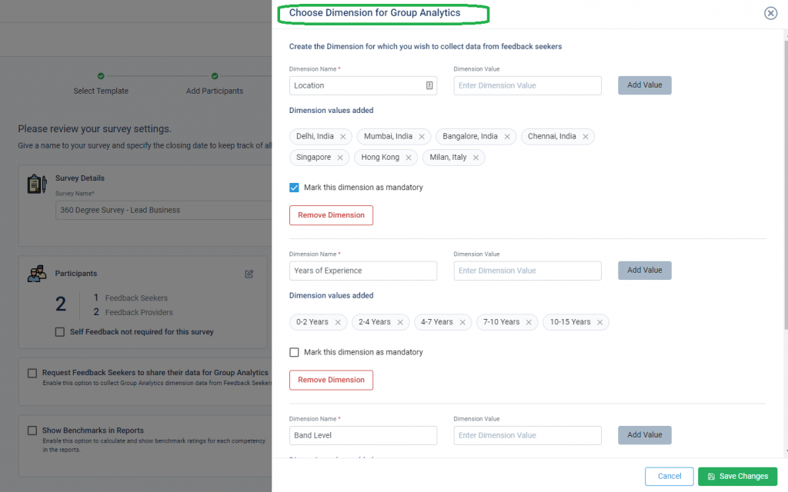Open the selector inside the Location name field

(429, 85)
